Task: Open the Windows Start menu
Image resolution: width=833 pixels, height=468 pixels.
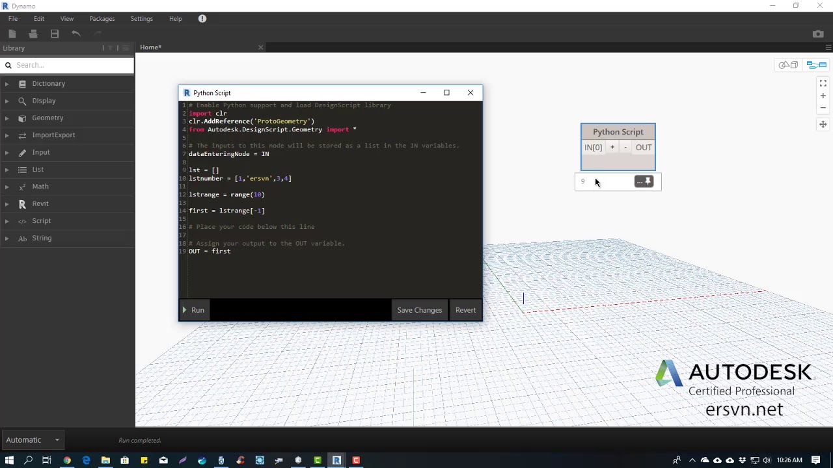Action: 9,460
